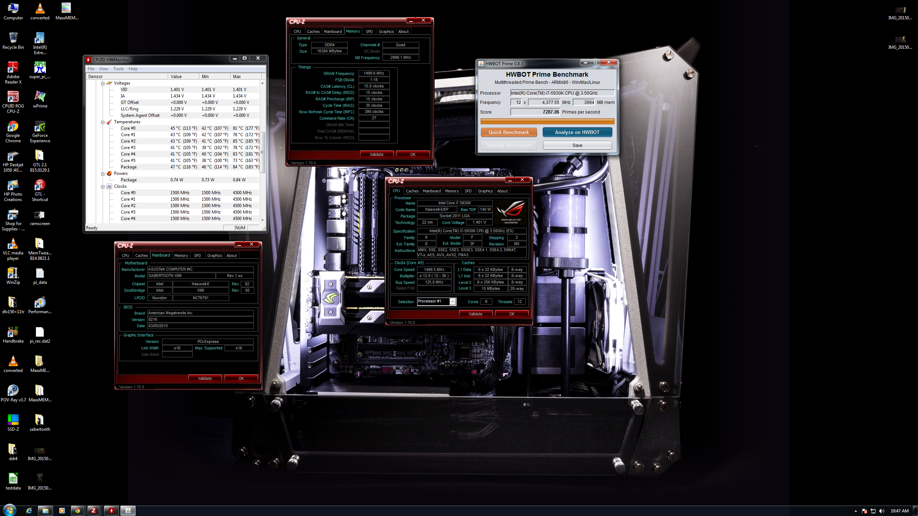This screenshot has width=918, height=516.
Task: Select About tab in Memory CPU-Z window
Action: tap(403, 32)
